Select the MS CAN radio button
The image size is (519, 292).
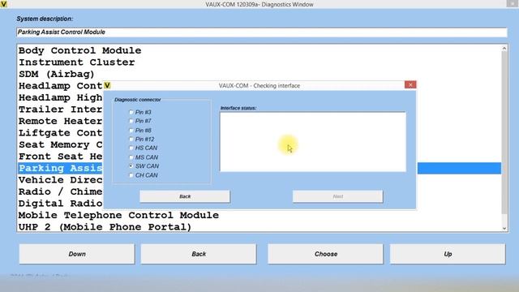click(x=131, y=157)
